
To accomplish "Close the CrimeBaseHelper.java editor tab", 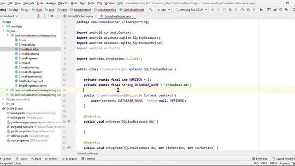I will pos(133,16).
